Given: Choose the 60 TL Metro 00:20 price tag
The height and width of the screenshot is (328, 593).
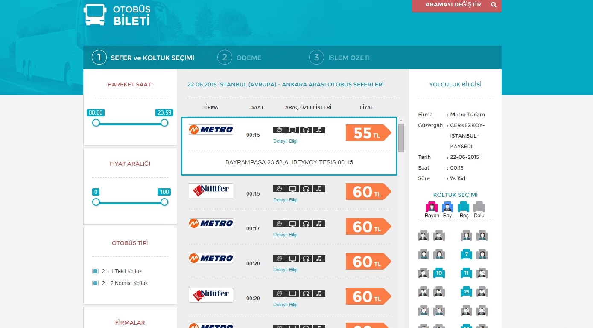Looking at the screenshot, I should [368, 262].
